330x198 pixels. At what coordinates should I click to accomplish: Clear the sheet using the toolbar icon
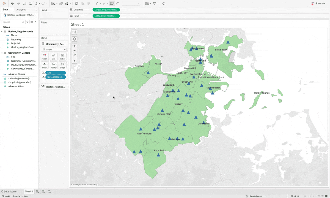(67, 3)
